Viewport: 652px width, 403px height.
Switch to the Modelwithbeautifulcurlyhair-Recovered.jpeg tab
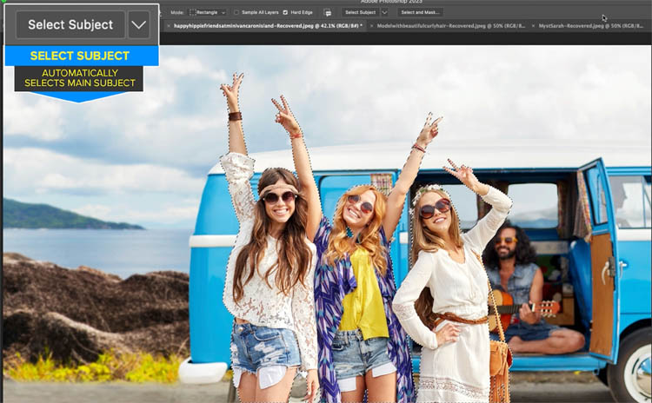(x=451, y=26)
